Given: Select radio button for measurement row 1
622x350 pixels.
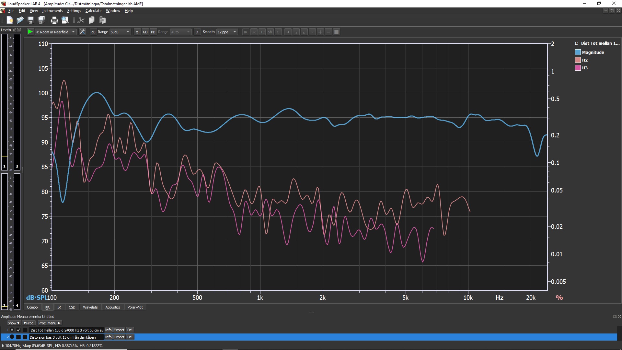Looking at the screenshot, I should pos(12,330).
